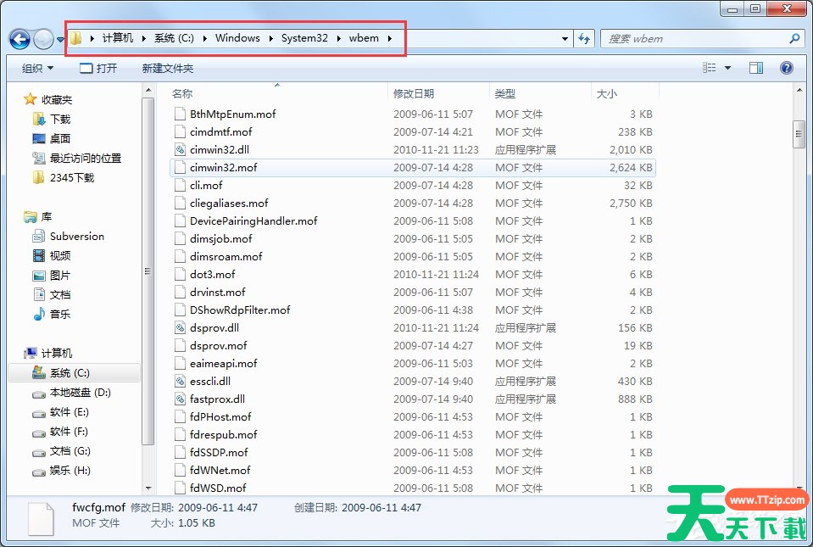
Task: Sort files by 大小 column header
Action: coord(606,93)
